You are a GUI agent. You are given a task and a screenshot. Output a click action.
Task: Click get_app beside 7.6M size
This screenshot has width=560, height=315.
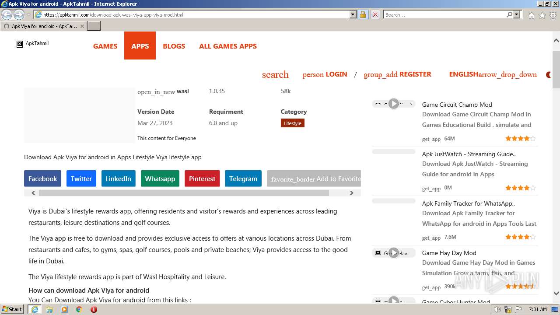(431, 238)
